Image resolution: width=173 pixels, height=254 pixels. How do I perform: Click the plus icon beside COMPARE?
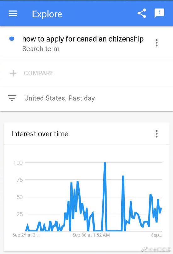click(x=13, y=73)
